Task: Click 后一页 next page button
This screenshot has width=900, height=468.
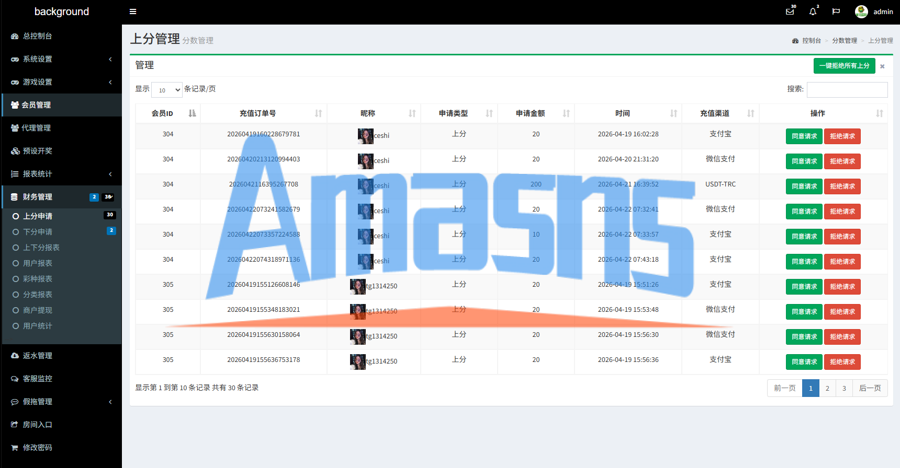Action: [870, 388]
